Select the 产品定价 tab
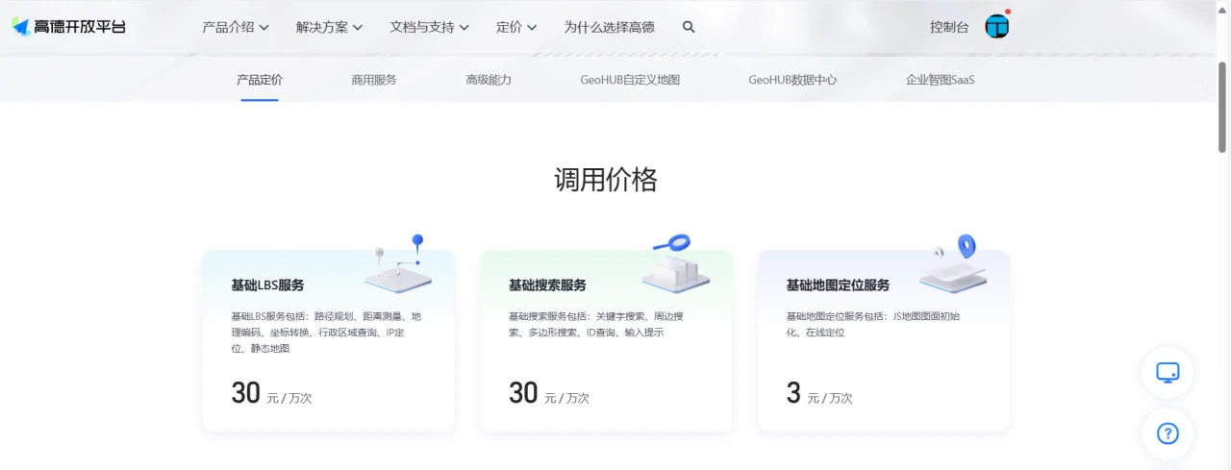Image resolution: width=1231 pixels, height=470 pixels. click(x=260, y=80)
